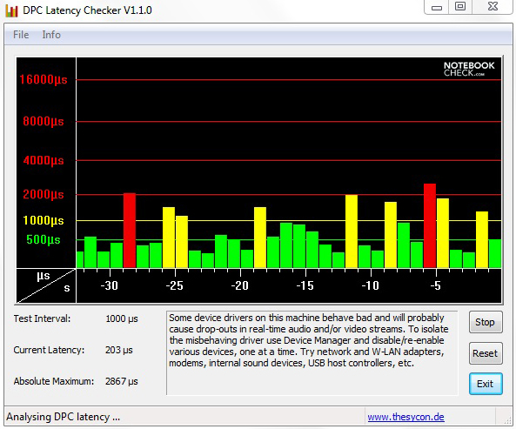The height and width of the screenshot is (429, 516).
Task: Open the File menu
Action: [21, 35]
